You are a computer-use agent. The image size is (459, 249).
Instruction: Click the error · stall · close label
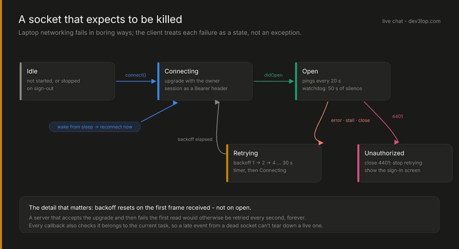(x=350, y=120)
